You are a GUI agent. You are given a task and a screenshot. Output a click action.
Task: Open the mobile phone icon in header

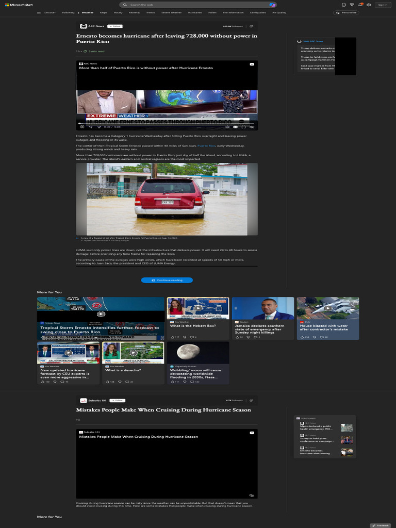pos(343,5)
